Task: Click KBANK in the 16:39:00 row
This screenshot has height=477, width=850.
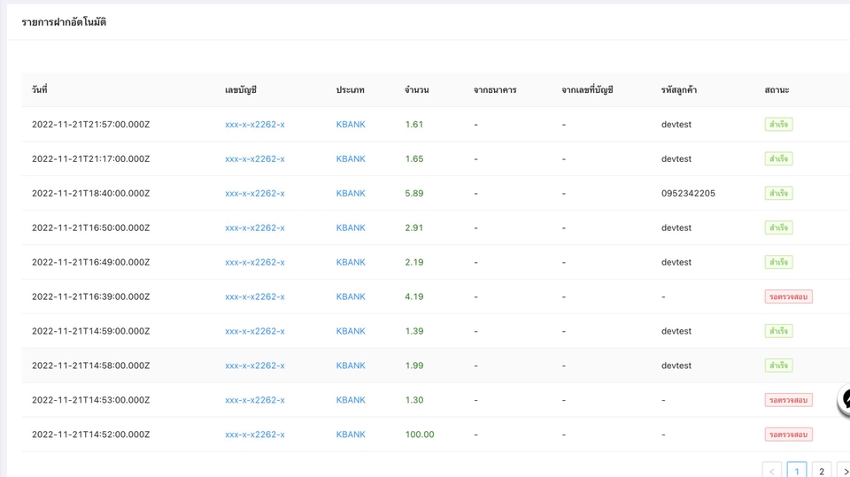Action: click(351, 296)
